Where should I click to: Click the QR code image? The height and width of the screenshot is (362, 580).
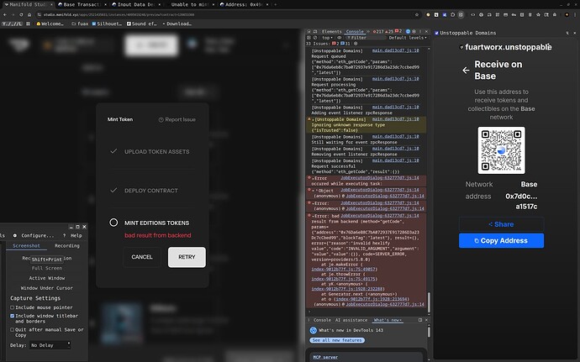coord(501,150)
